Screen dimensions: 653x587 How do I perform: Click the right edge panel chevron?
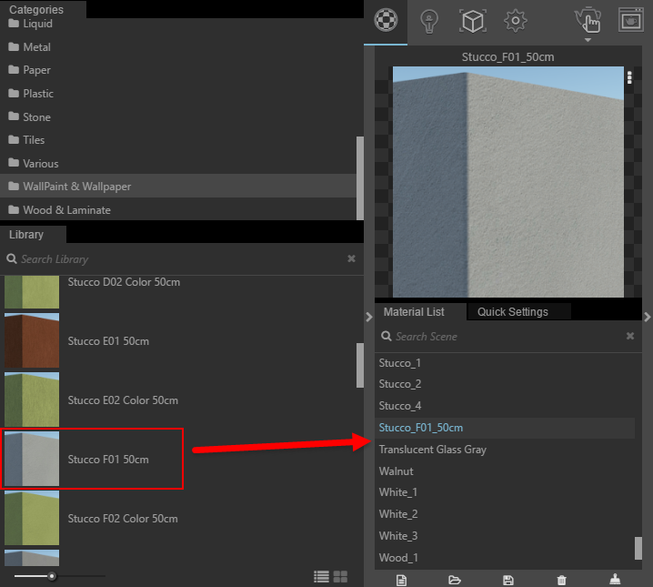[x=648, y=317]
